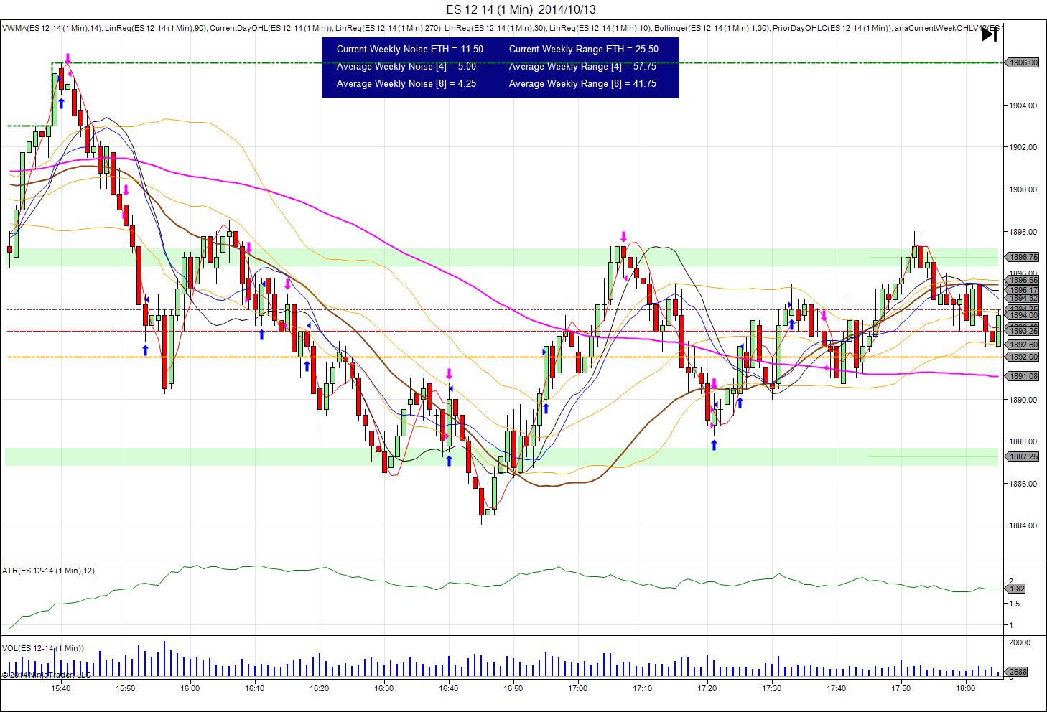This screenshot has height=712, width=1047.
Task: Click the 17:40 time axis label
Action: pos(836,688)
